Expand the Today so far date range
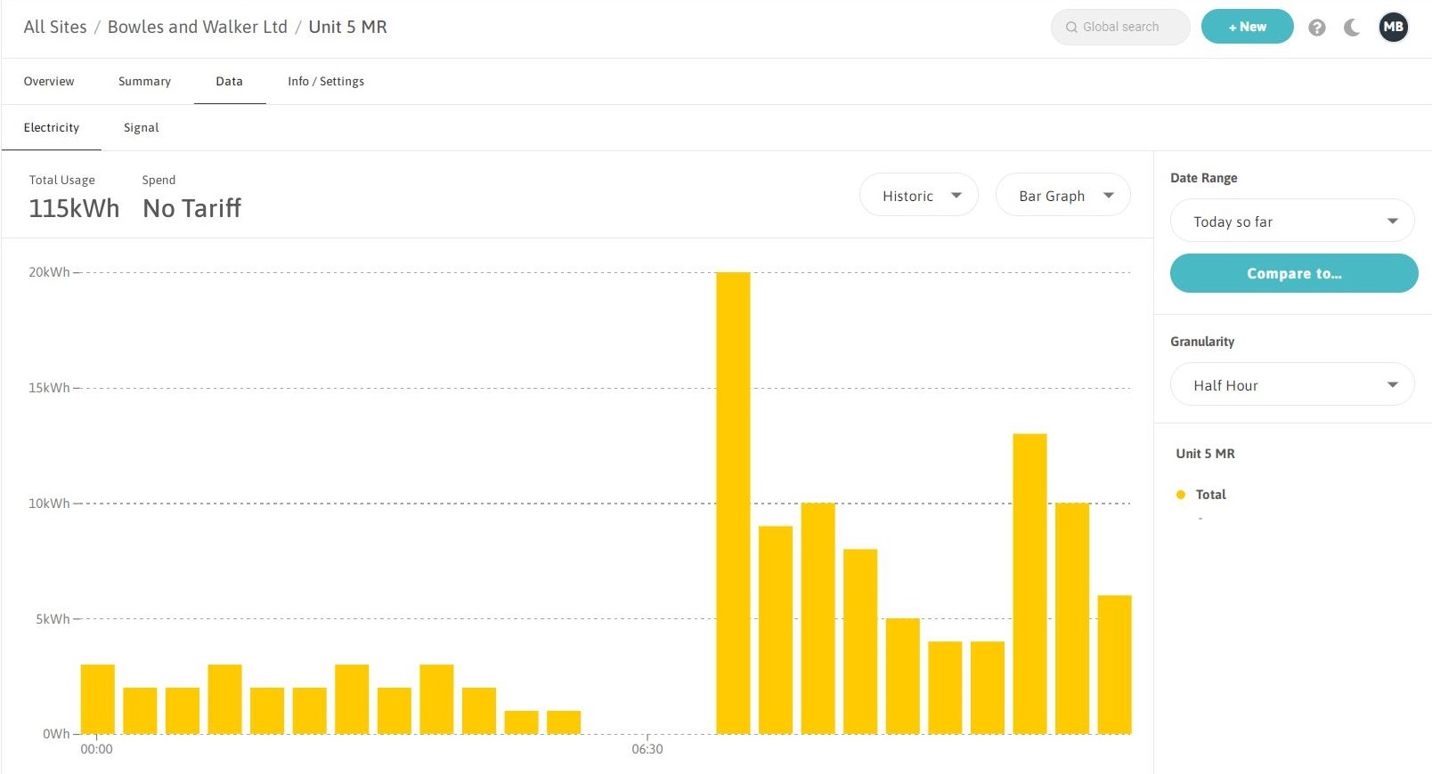This screenshot has height=774, width=1432. click(x=1292, y=221)
